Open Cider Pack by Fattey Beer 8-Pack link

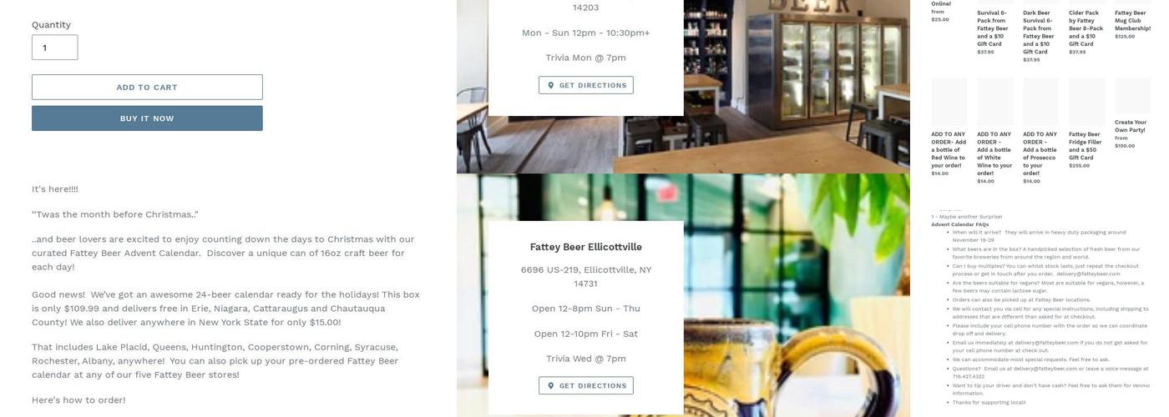click(1086, 28)
